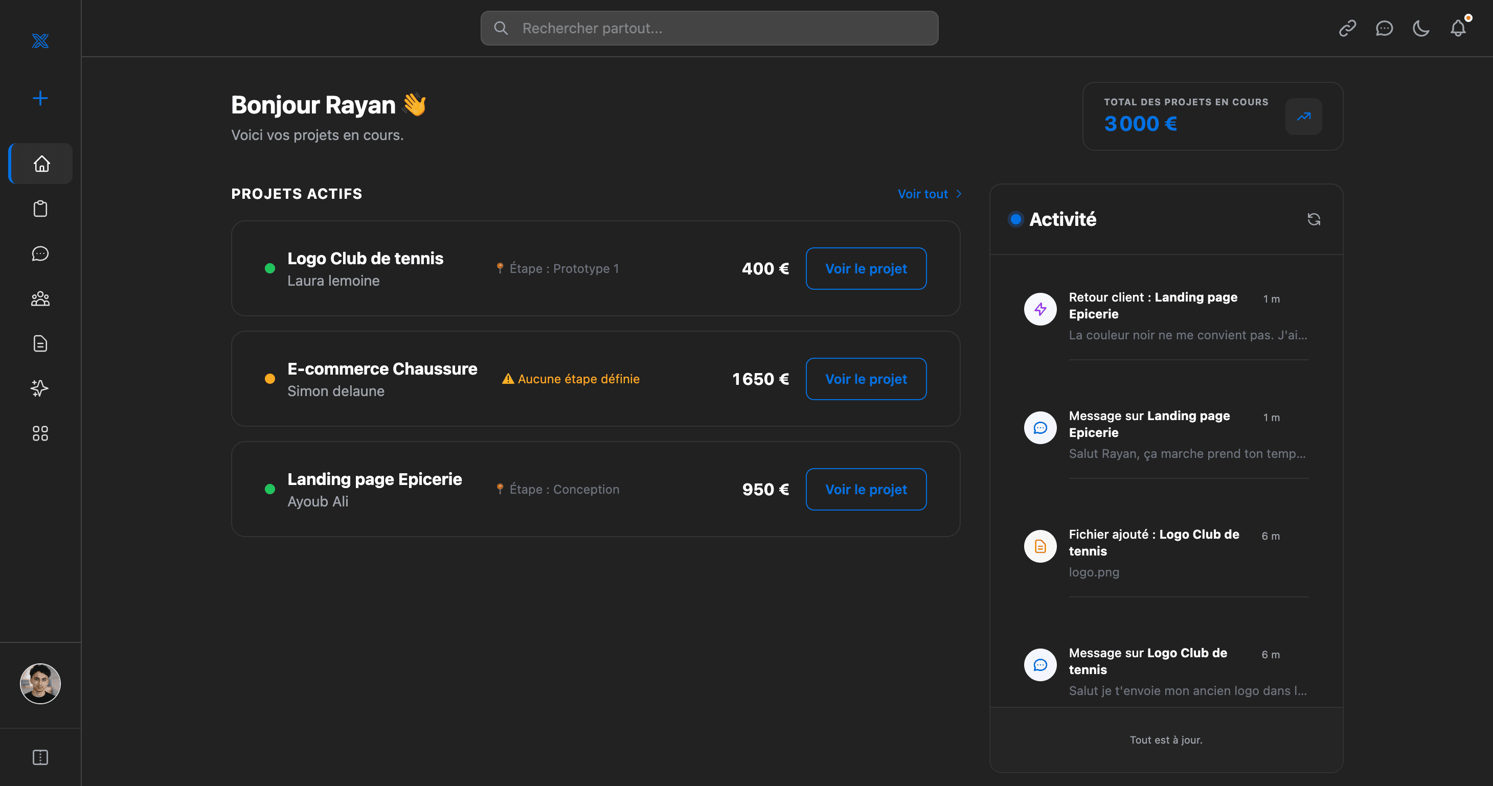
Task: Click the green status dot of Landing page Epicerie
Action: click(x=270, y=489)
